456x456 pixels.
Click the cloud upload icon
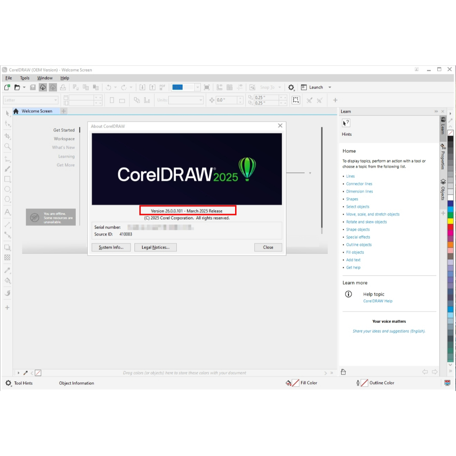click(x=53, y=87)
